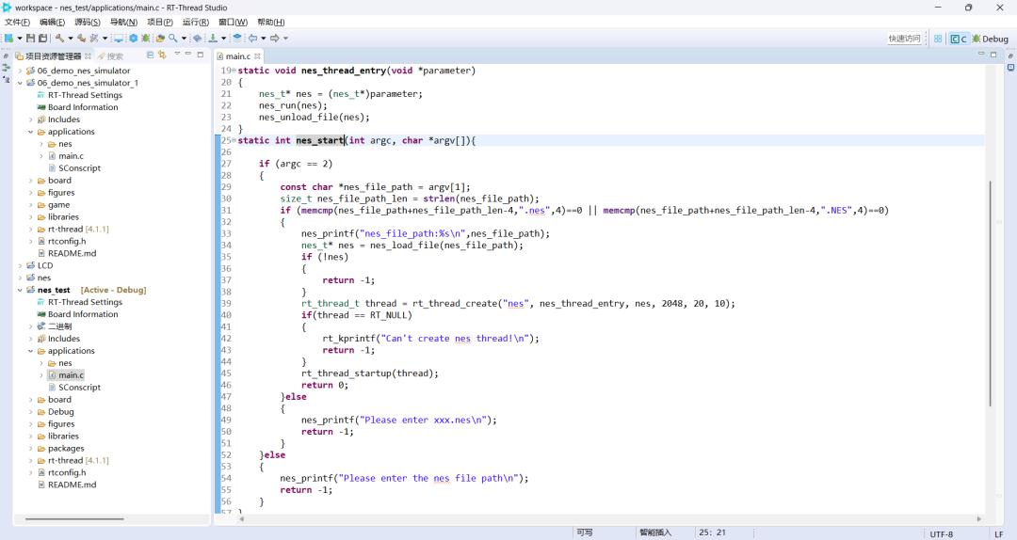Click the editor vertical scrollbar
The image size is (1017, 540).
tap(990, 292)
